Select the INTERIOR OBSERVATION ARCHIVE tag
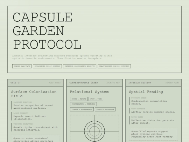The height and width of the screenshot is (142, 189). click(x=80, y=66)
